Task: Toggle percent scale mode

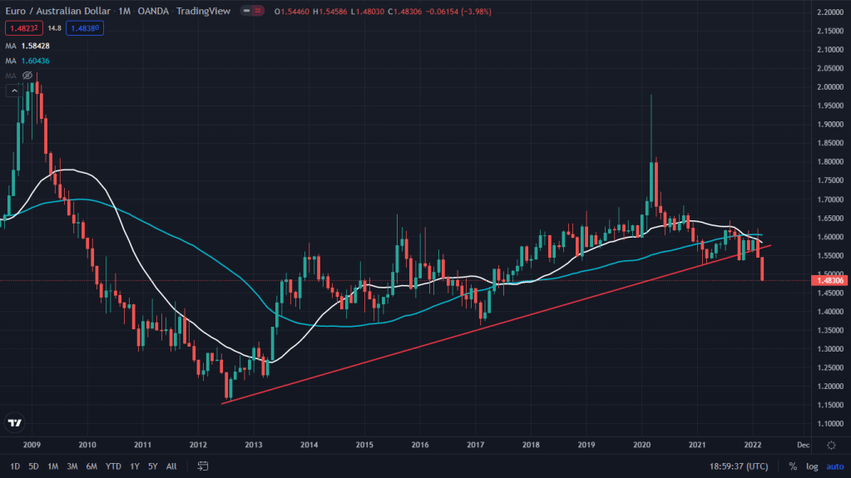Action: [x=792, y=466]
